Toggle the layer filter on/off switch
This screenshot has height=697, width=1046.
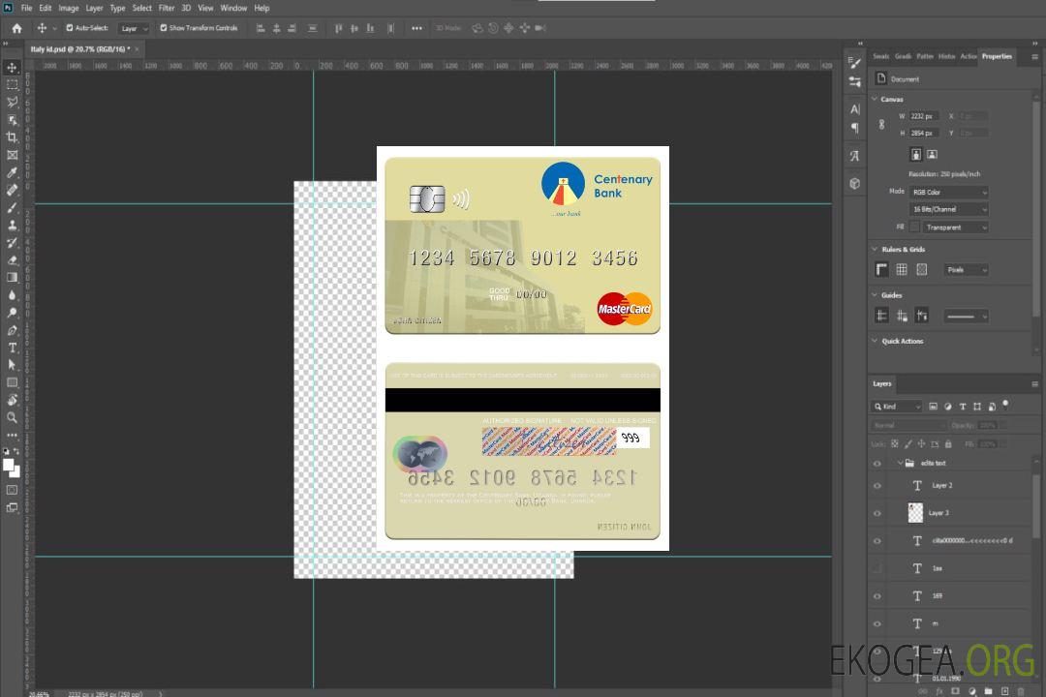point(1005,405)
